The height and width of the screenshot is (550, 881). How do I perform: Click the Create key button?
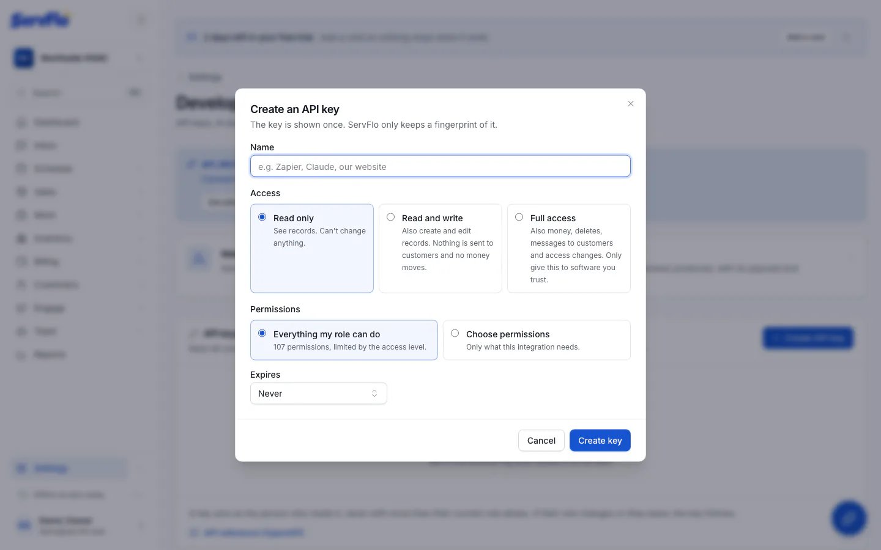(x=600, y=441)
